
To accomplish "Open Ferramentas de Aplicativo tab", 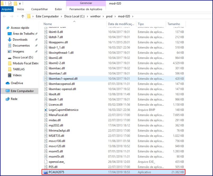I will [x=86, y=9].
